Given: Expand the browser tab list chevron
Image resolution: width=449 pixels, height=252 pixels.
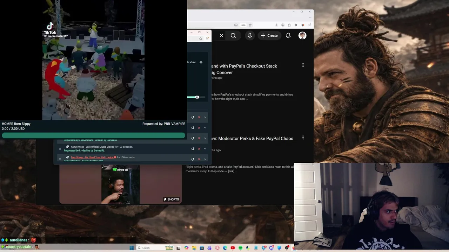Looking at the screenshot, I should (310, 17).
